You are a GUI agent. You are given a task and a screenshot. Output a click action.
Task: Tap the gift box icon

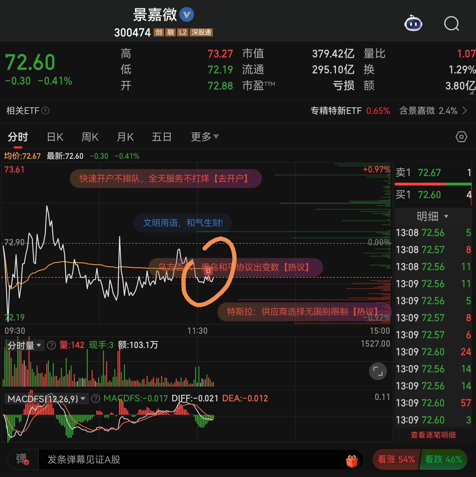click(x=352, y=461)
